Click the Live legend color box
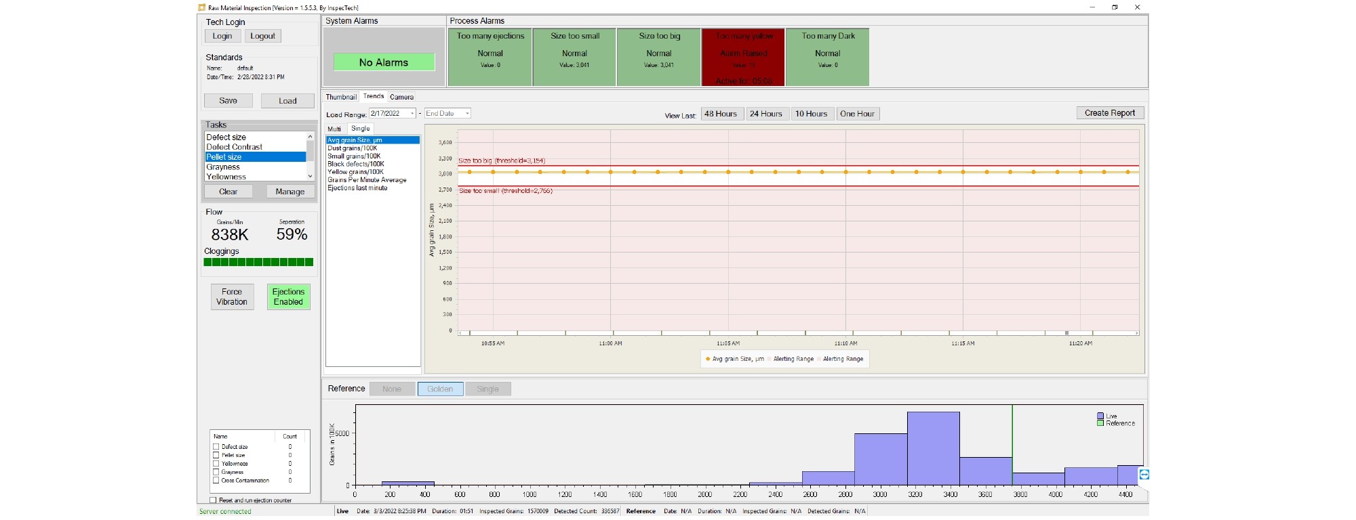Viewport: 1356px width, 520px height. click(x=1100, y=416)
